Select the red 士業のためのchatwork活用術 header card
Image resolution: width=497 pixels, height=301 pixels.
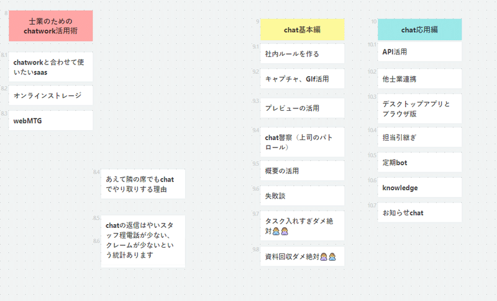51,26
